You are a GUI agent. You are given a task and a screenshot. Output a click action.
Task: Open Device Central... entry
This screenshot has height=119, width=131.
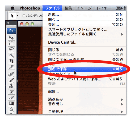click(84, 42)
